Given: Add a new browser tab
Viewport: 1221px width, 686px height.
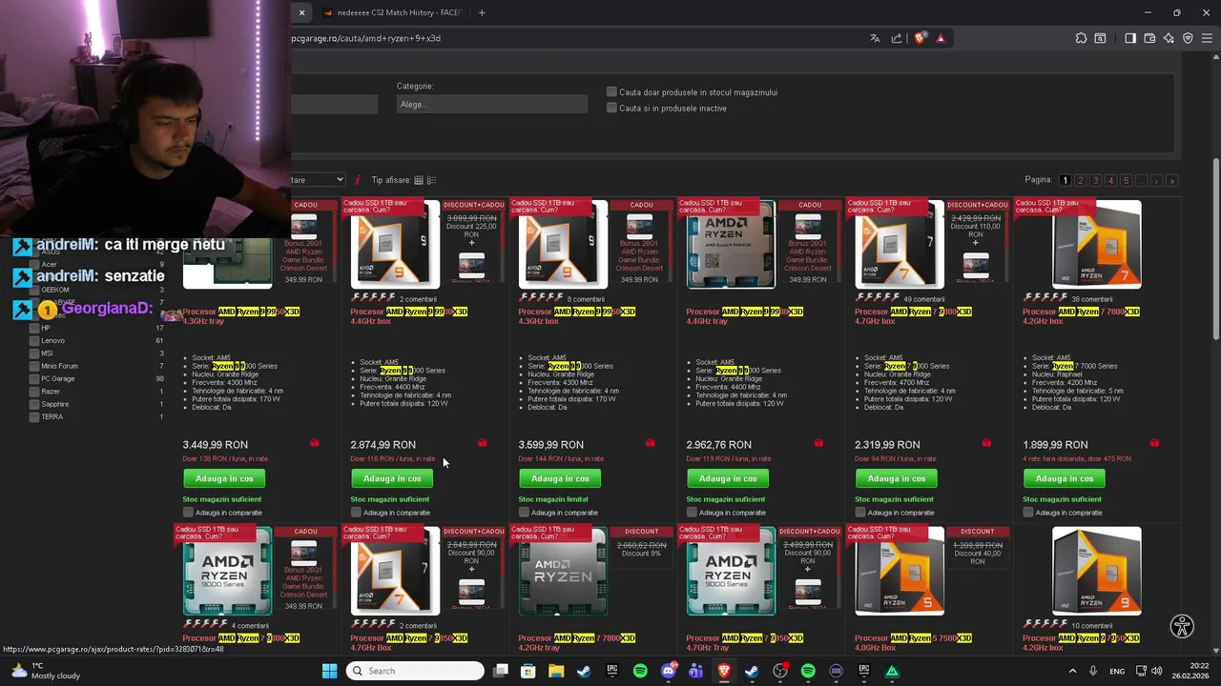Looking at the screenshot, I should coord(482,12).
